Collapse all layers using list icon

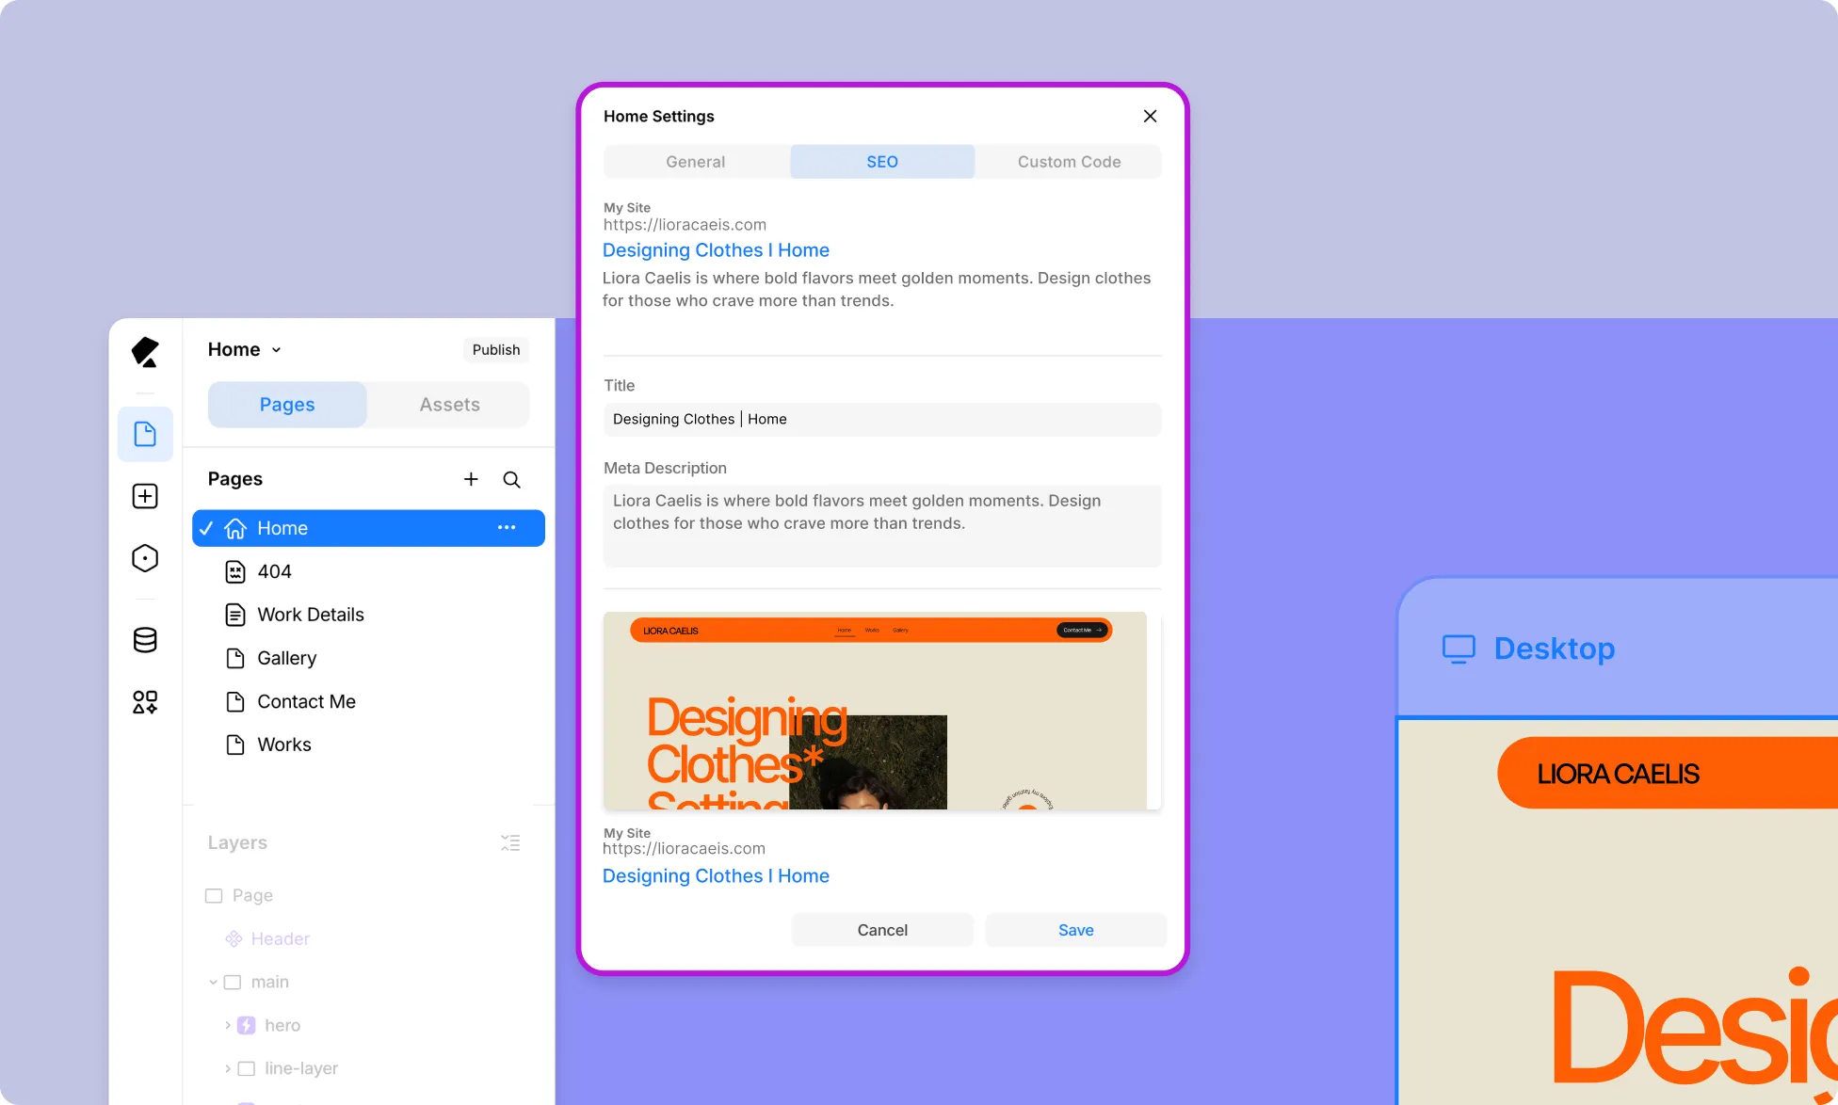(510, 842)
